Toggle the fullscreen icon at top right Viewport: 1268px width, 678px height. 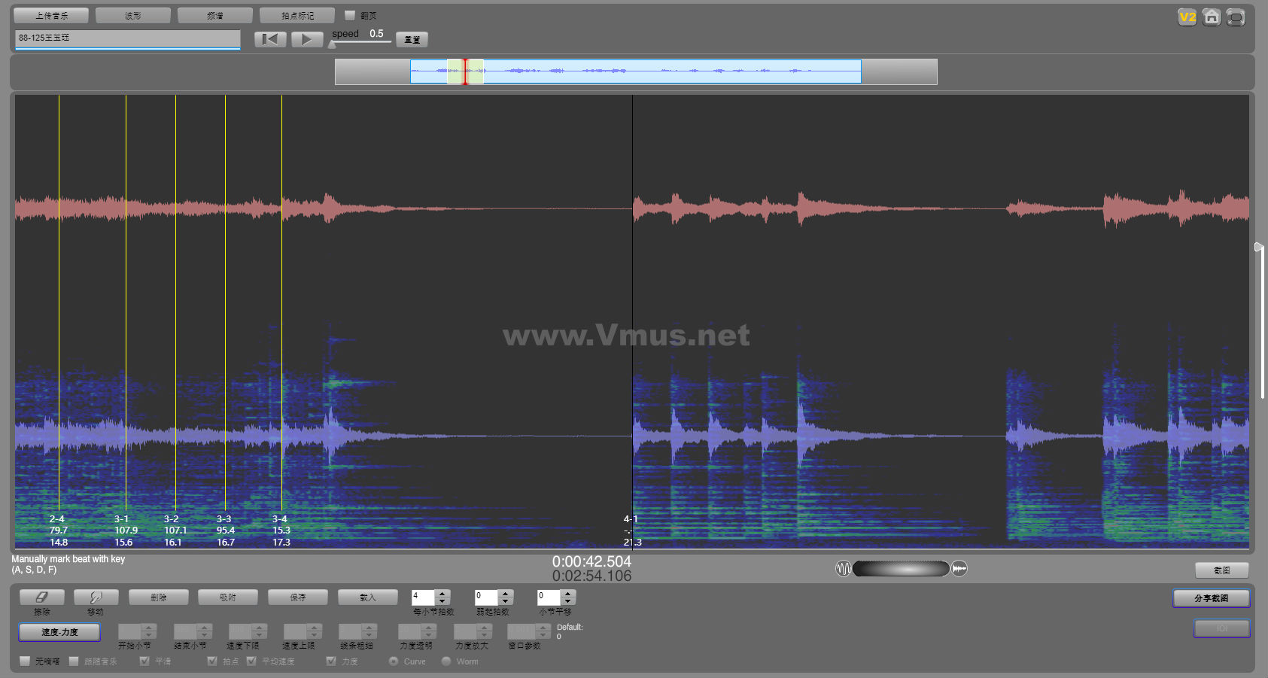1236,17
